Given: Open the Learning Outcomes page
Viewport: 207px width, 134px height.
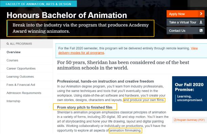Looking at the screenshot, I should click(26, 77).
